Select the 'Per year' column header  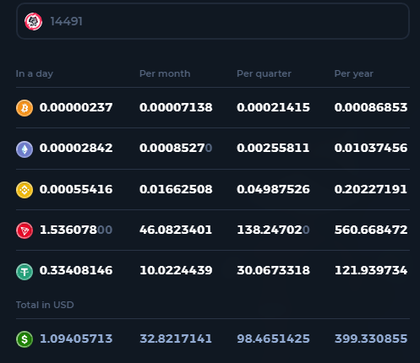353,73
